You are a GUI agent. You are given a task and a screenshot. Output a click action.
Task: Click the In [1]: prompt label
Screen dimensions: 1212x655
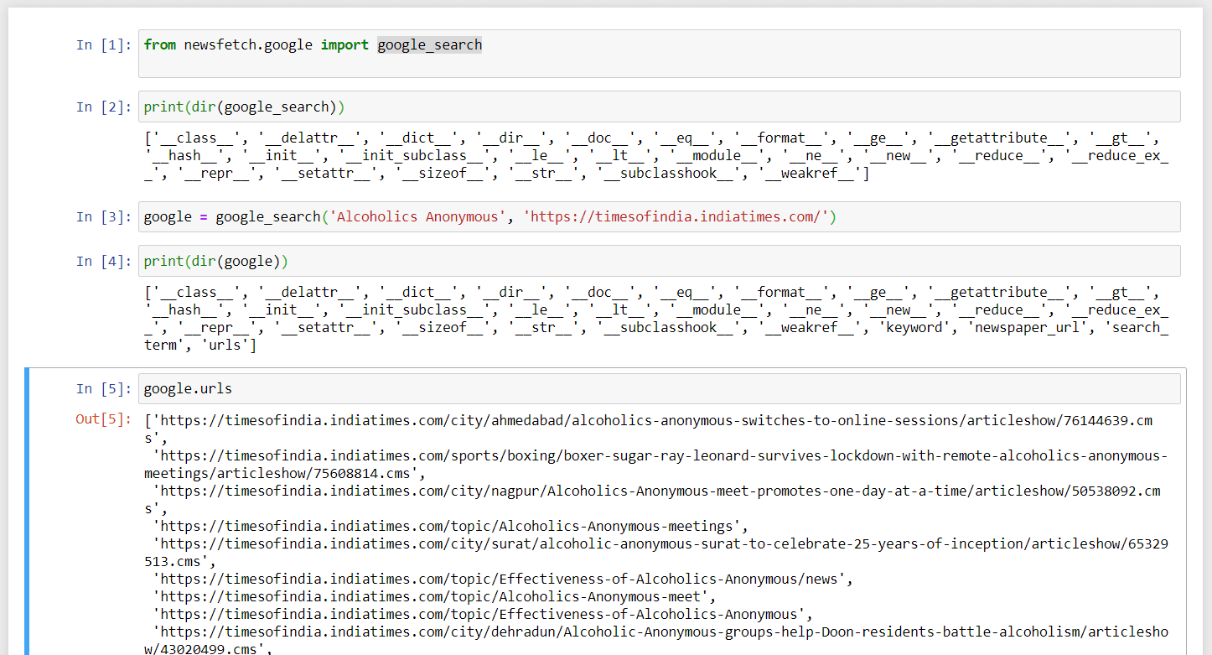[x=104, y=45]
